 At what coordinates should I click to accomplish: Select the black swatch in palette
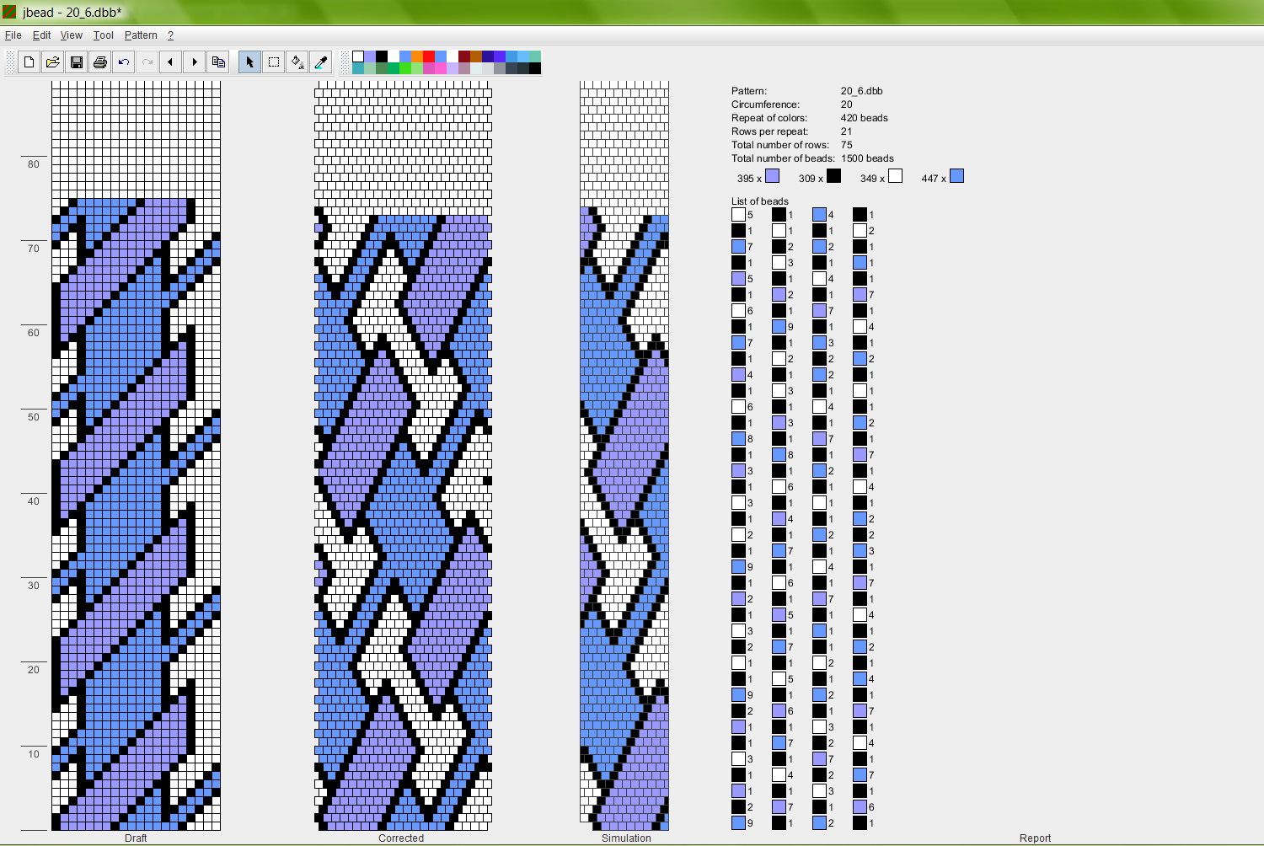[x=382, y=56]
